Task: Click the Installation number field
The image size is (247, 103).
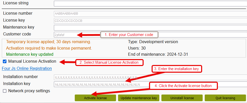Action: [150, 77]
